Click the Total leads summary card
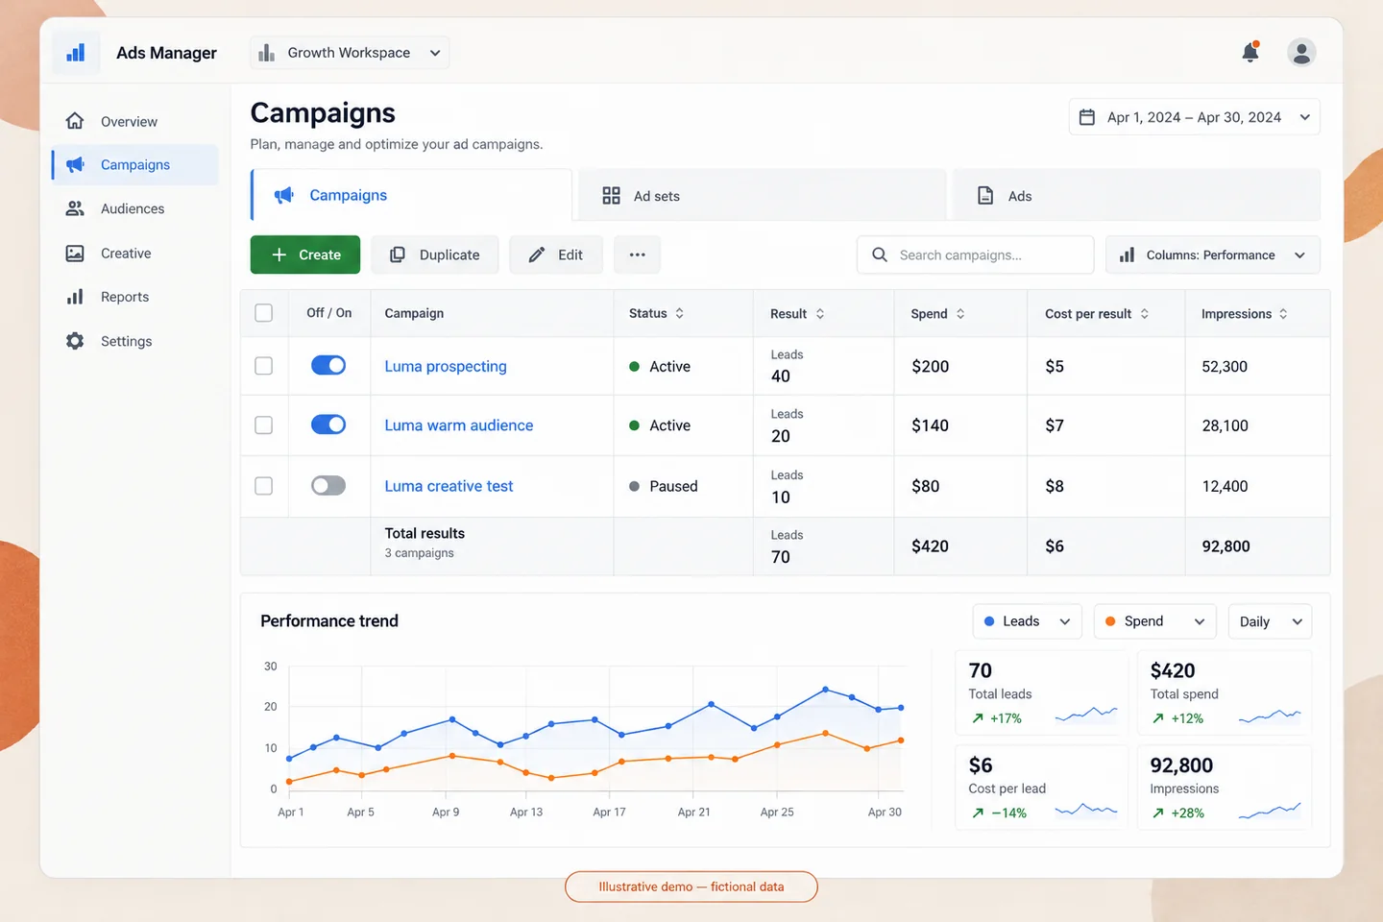Screen dimensions: 1383x922 [1042, 693]
